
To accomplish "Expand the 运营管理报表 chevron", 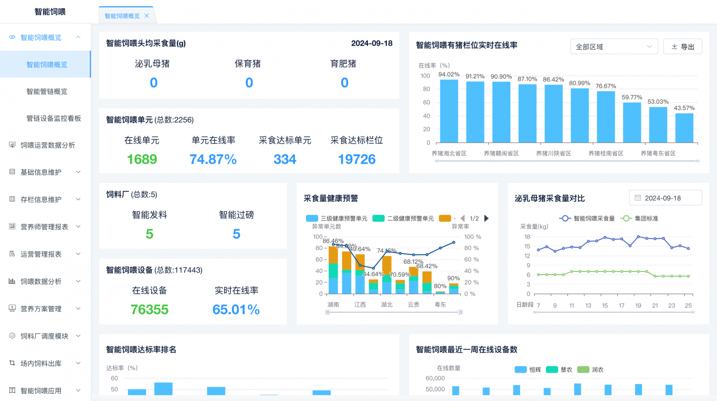I will pyautogui.click(x=78, y=254).
